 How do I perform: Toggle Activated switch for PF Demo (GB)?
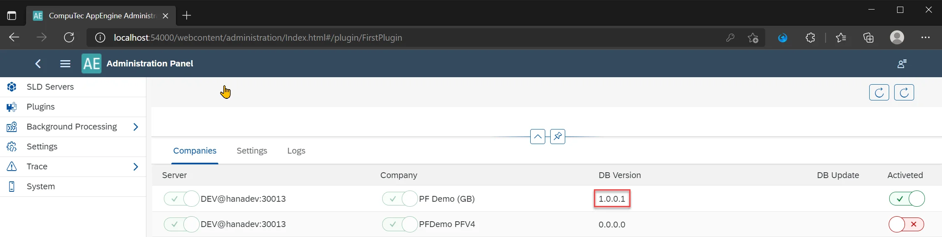(907, 199)
